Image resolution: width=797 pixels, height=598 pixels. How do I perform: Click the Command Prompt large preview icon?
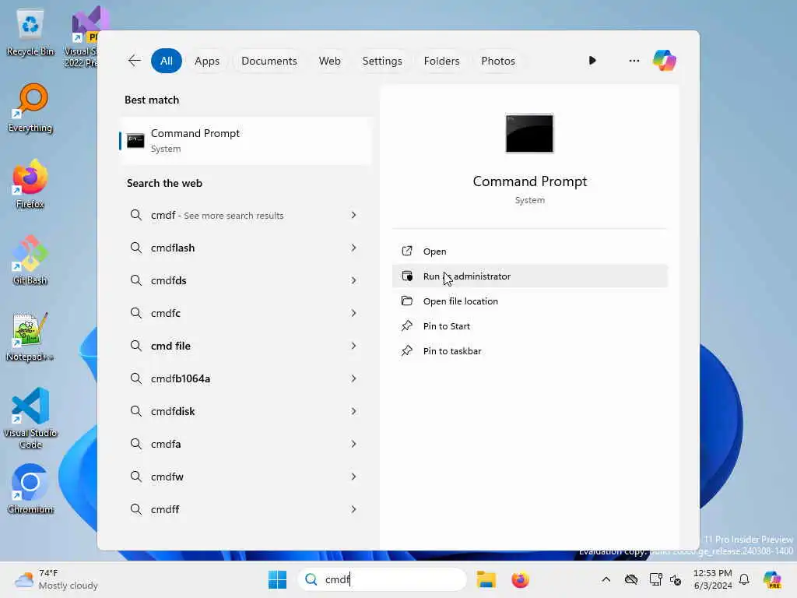pyautogui.click(x=529, y=133)
